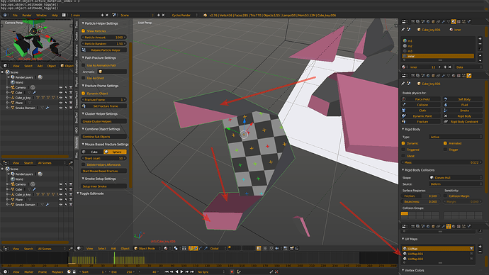
Task: Toggle the rigid body Dynamic checkbox
Action: (403, 143)
